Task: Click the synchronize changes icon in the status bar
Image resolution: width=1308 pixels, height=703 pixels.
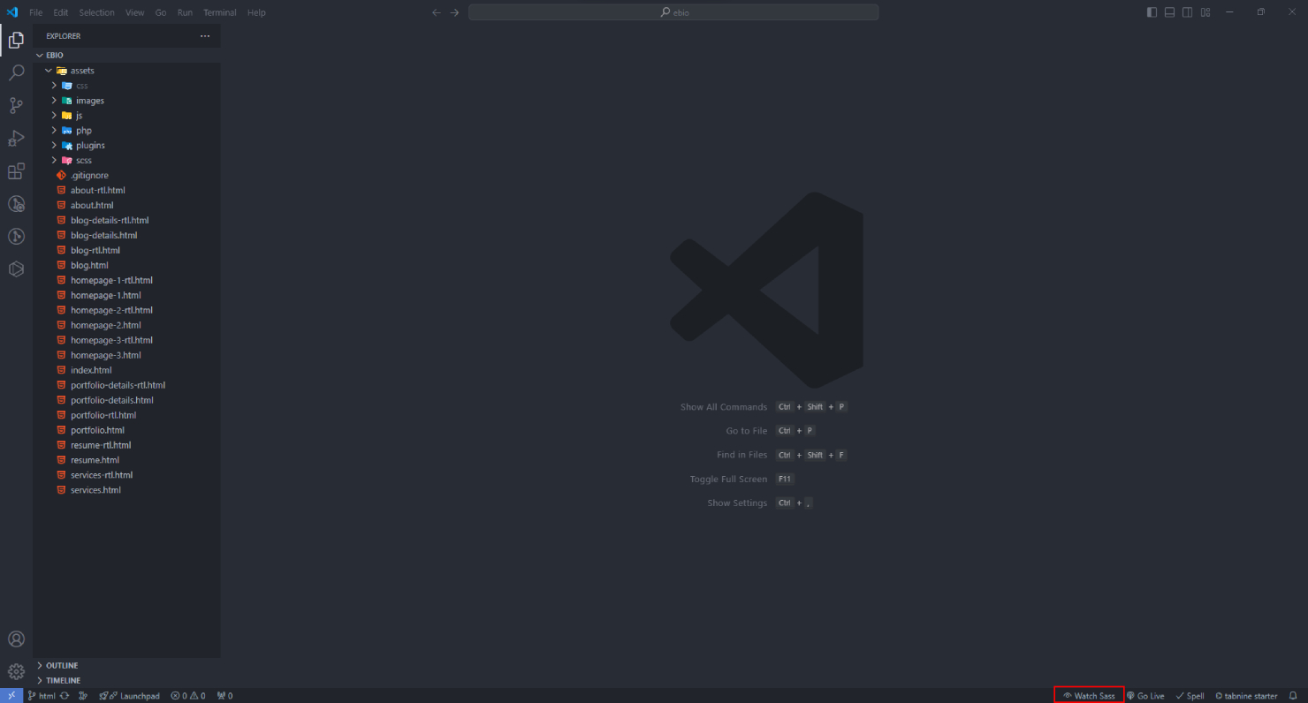Action: click(x=65, y=696)
